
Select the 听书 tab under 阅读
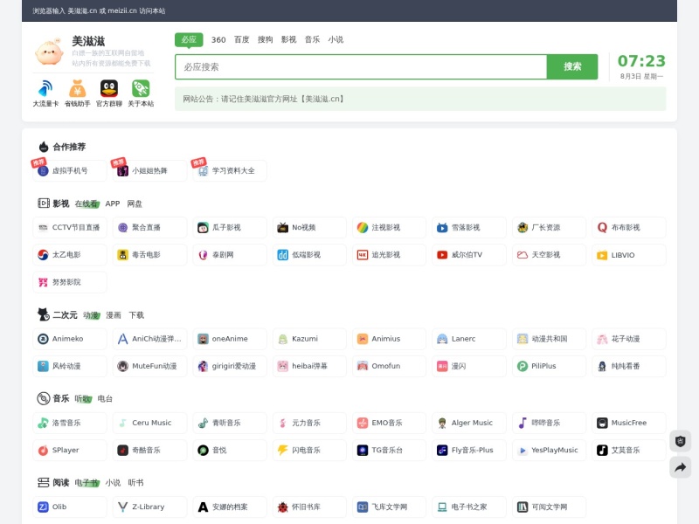[135, 483]
